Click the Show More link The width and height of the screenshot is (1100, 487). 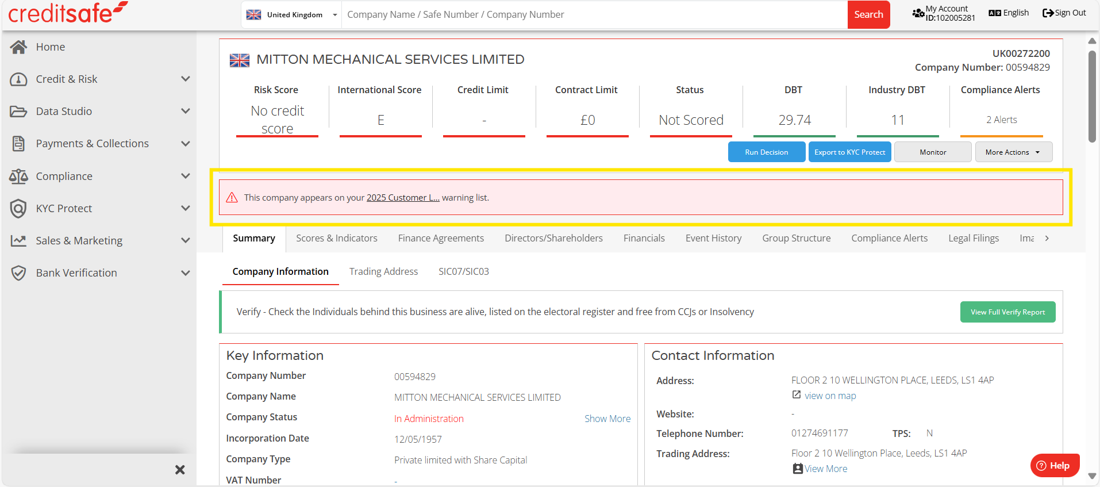tap(607, 419)
